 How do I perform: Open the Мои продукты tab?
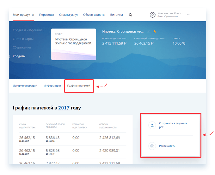click(23, 15)
